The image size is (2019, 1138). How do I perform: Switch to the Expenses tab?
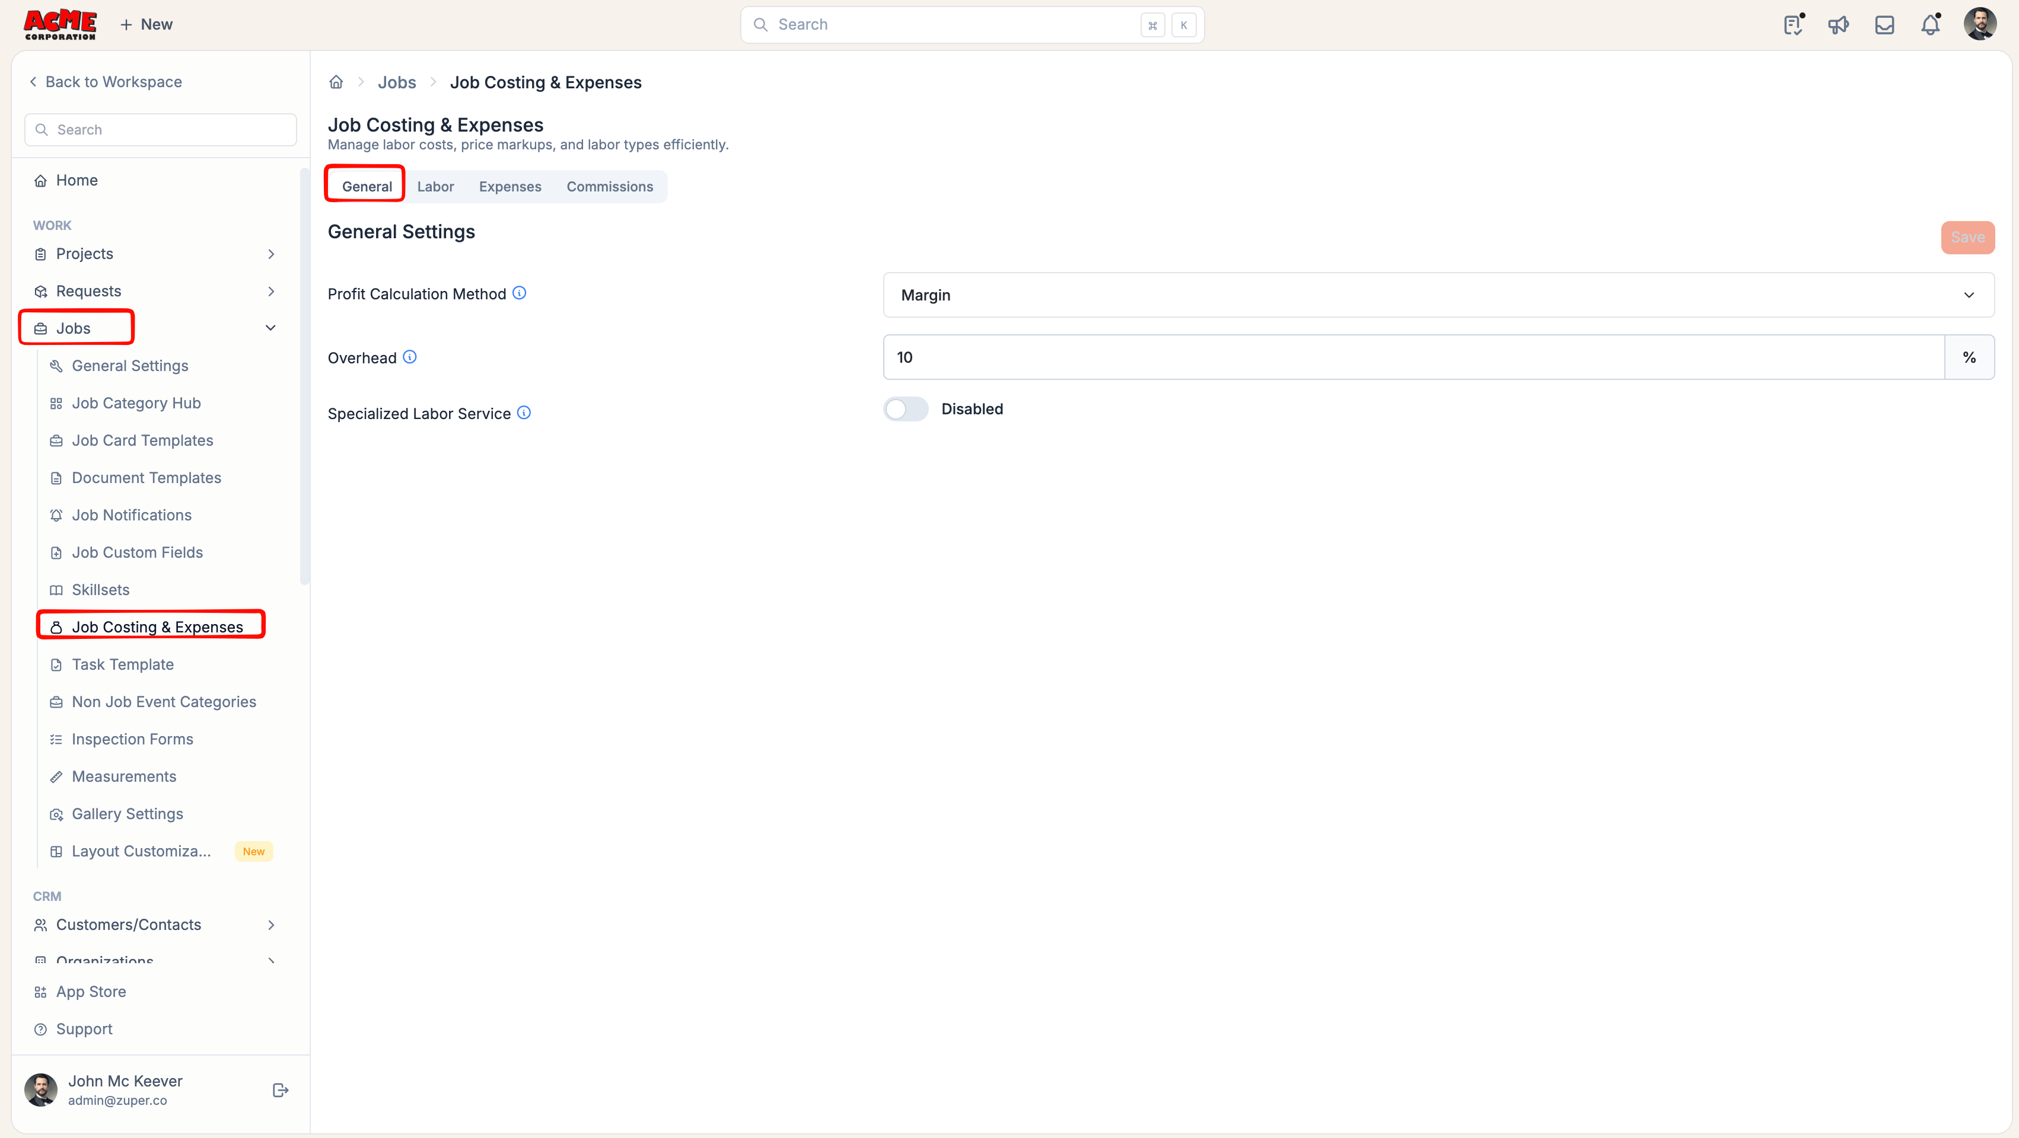point(510,186)
